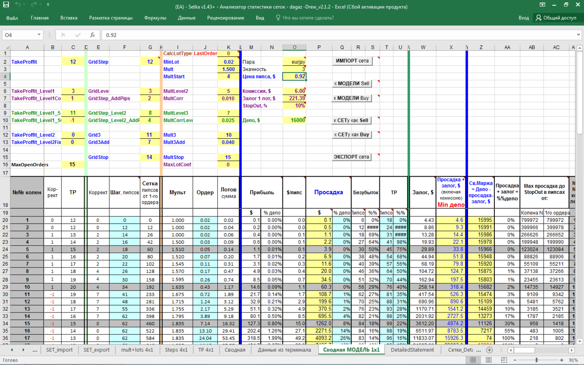Click к МОДЕЛИ Sell button
The height and width of the screenshot is (365, 584).
[x=352, y=83]
